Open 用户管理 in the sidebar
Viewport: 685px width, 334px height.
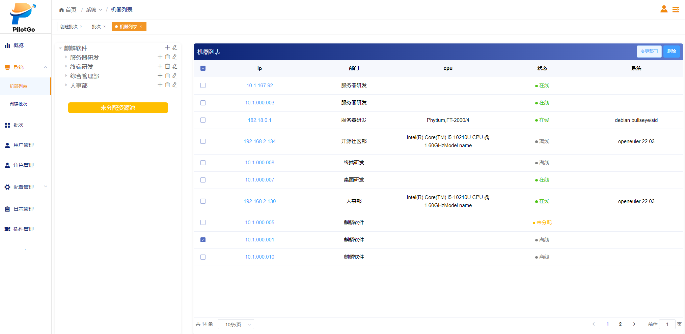click(x=23, y=145)
